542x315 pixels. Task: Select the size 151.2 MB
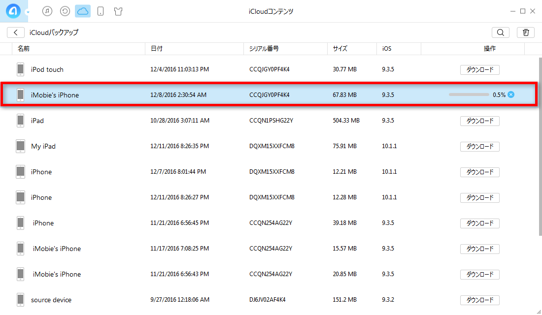coord(344,299)
